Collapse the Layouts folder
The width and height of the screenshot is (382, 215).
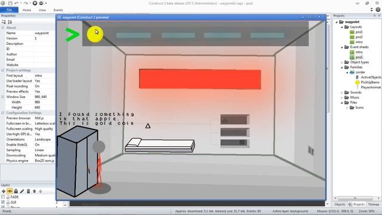coord(342,27)
